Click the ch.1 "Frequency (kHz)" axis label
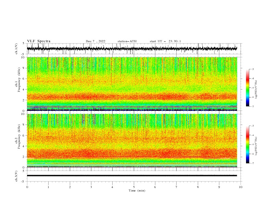Image resolution: width=271 pixels, height=210 pixels. coord(19,80)
